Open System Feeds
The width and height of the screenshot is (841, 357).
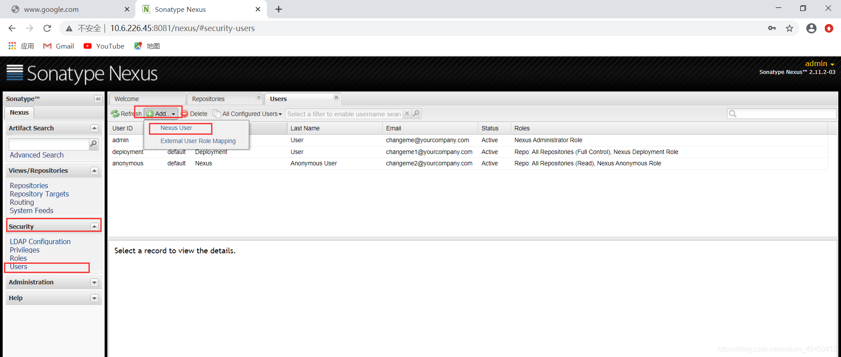[x=32, y=210]
